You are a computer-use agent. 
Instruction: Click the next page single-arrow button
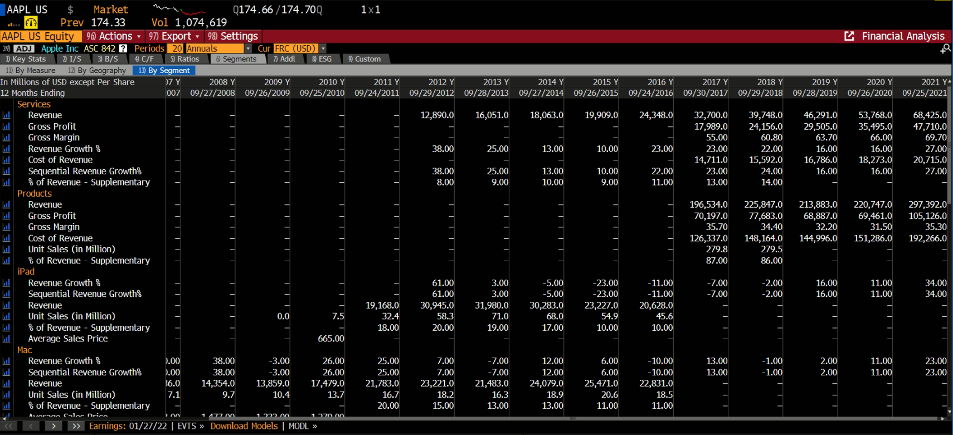coord(53,426)
